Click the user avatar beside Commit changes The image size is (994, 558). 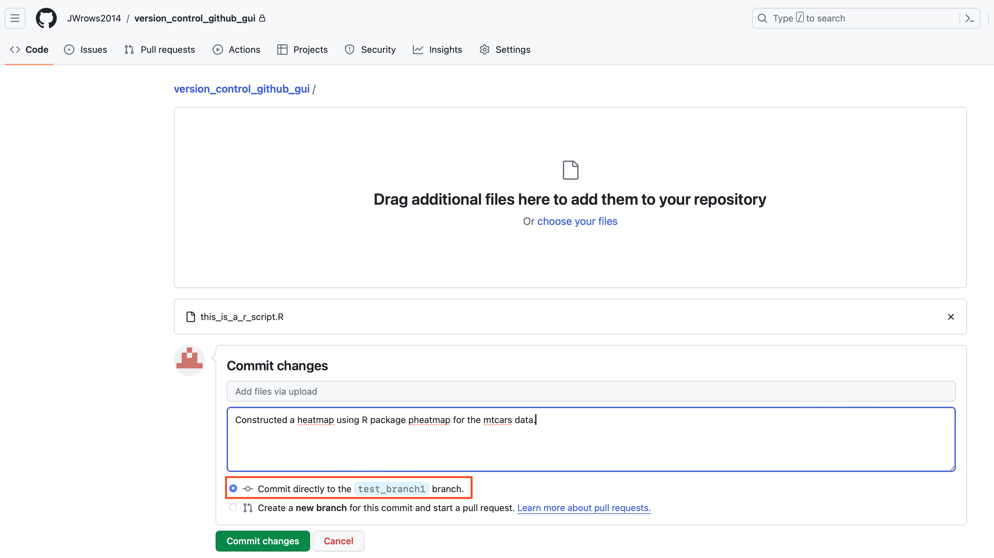coord(189,360)
